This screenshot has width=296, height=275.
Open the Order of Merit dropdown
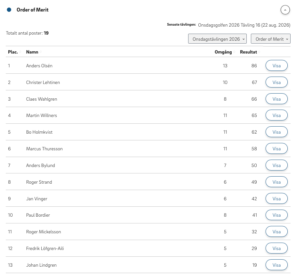click(x=270, y=39)
